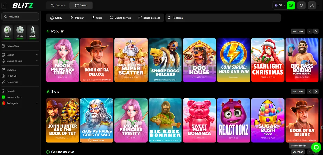Click the green wallet deposit icon

click(x=291, y=5)
